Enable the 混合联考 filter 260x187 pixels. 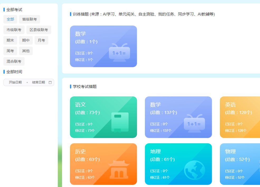click(x=14, y=61)
